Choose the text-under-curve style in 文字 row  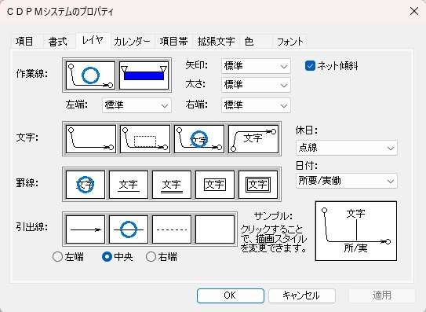[x=253, y=139]
